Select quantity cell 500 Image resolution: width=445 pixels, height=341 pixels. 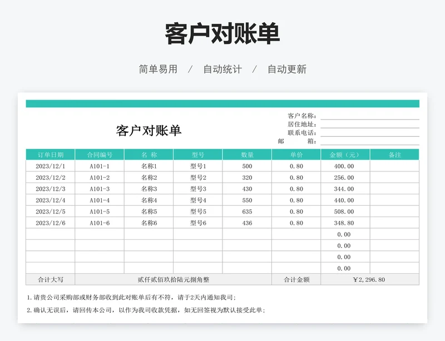(x=247, y=166)
